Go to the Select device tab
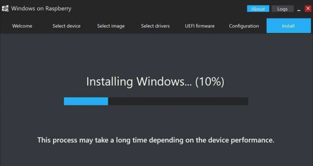The image size is (313, 166). point(67,26)
